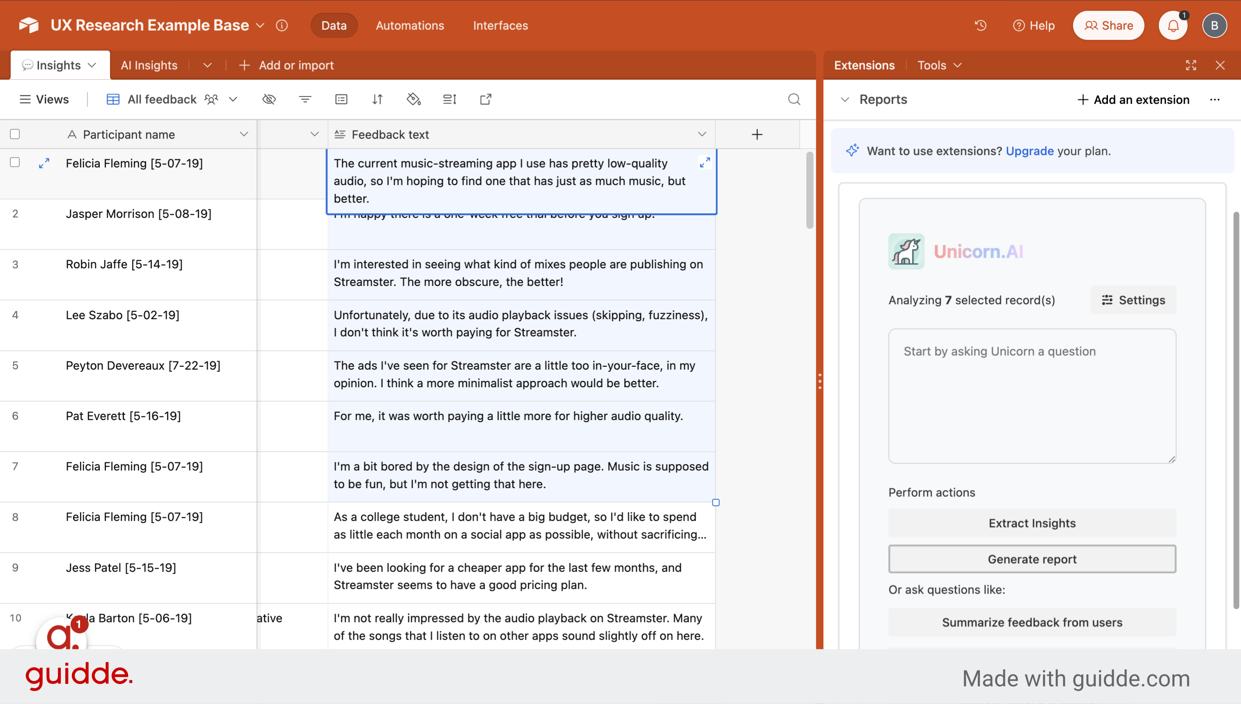Select Robin Jaffe [5-14-19] cell

128,274
